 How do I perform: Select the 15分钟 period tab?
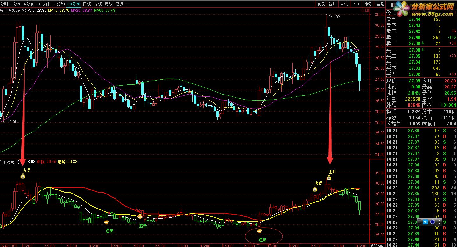(x=43, y=4)
